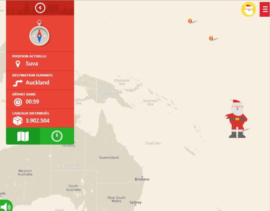Viewport: 270px width, 211px height.
Task: Click the Sydney city label
Action: (x=135, y=202)
